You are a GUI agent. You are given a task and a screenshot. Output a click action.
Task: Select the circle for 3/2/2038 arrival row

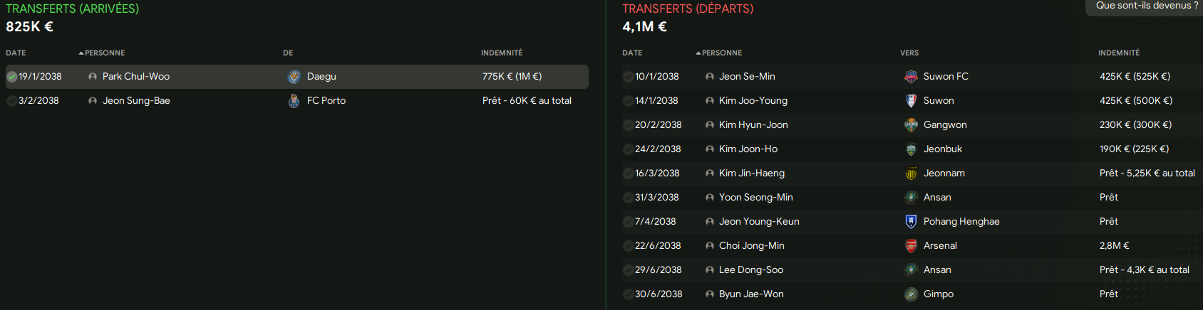pos(12,101)
